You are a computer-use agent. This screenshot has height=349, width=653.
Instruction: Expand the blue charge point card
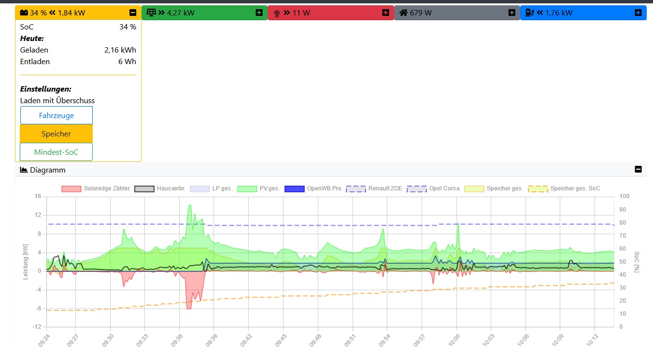638,13
